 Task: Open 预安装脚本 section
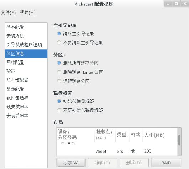pos(26,107)
